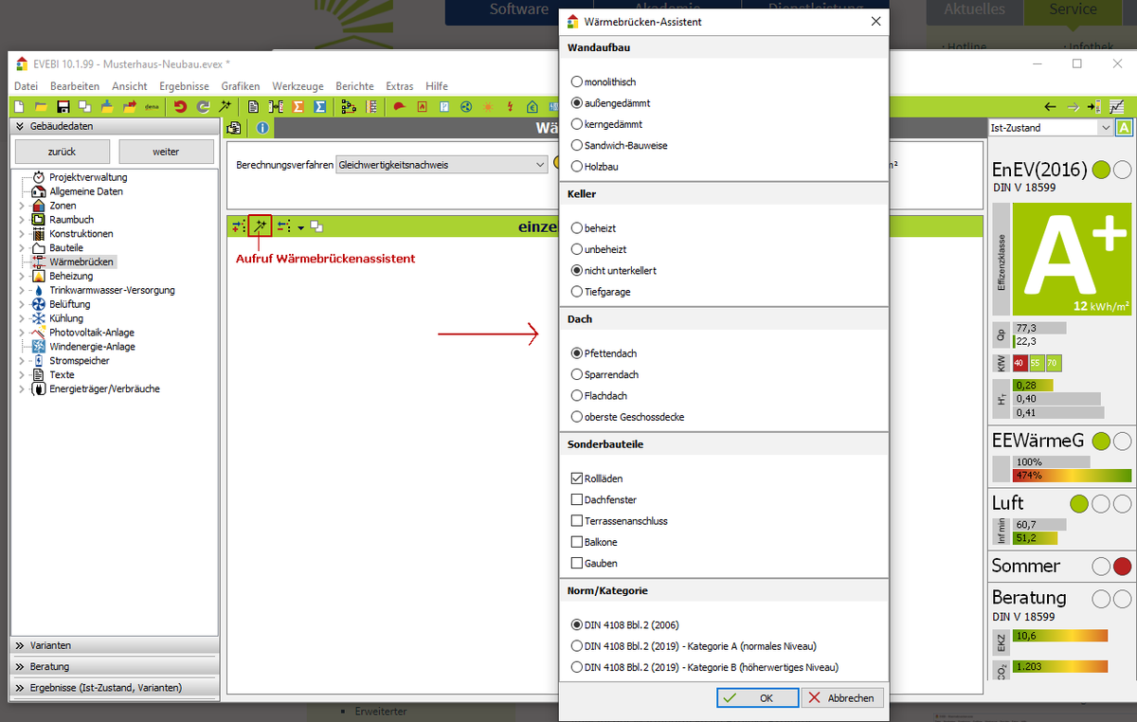This screenshot has width=1137, height=722.
Task: Click Abbrechen to cancel the assistant
Action: [x=842, y=698]
